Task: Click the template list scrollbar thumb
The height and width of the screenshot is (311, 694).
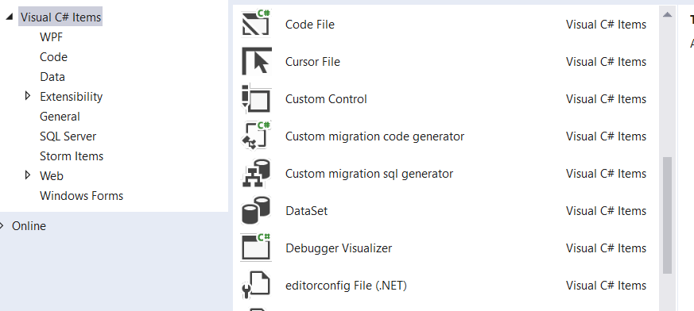Action: pos(667,215)
